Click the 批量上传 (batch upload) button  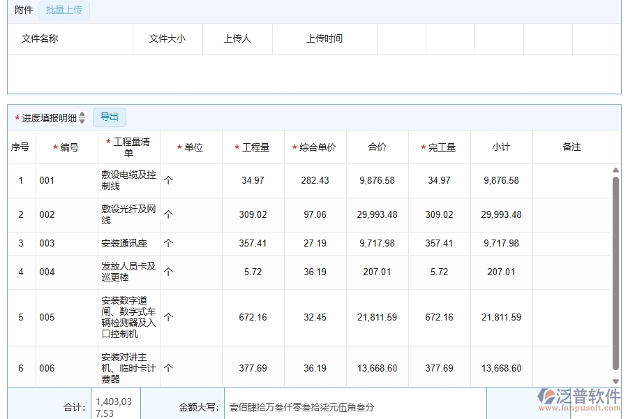click(63, 10)
